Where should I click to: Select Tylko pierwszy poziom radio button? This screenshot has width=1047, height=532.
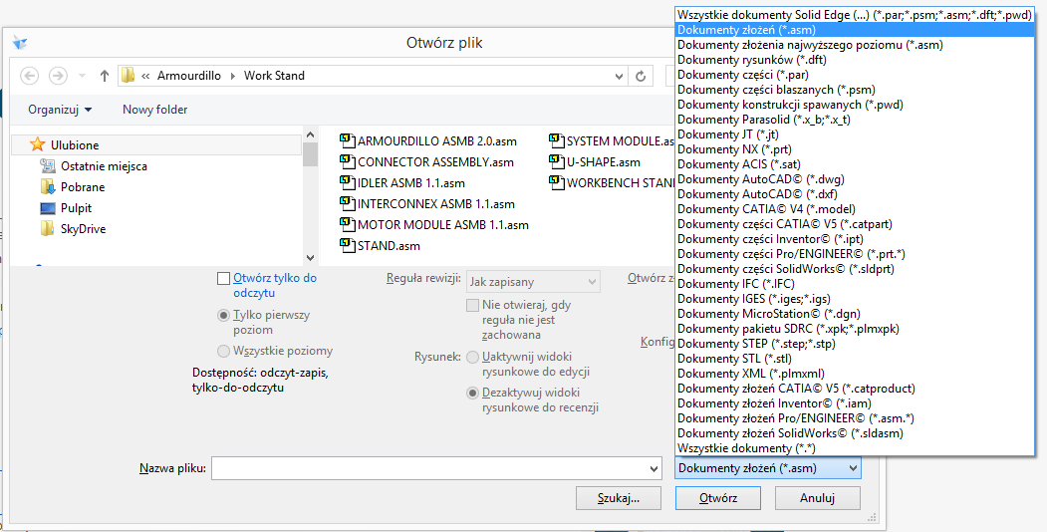pos(224,315)
